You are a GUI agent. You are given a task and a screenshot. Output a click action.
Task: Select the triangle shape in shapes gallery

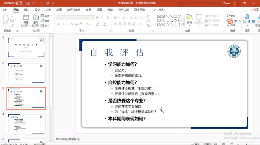pyautogui.click(x=163, y=20)
